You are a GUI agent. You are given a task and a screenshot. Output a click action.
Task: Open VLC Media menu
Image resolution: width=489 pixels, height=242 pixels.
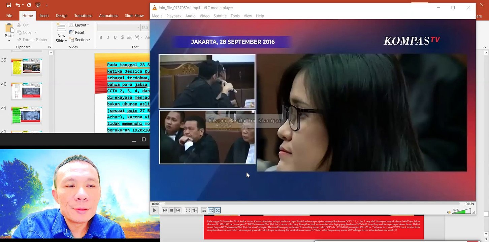pos(157,16)
